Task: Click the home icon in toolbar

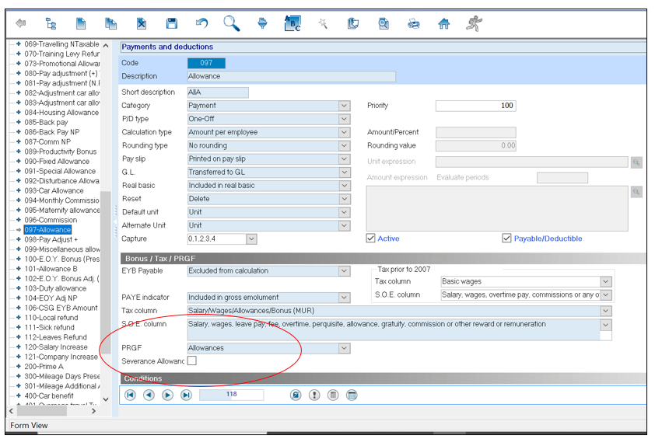Action: (444, 24)
